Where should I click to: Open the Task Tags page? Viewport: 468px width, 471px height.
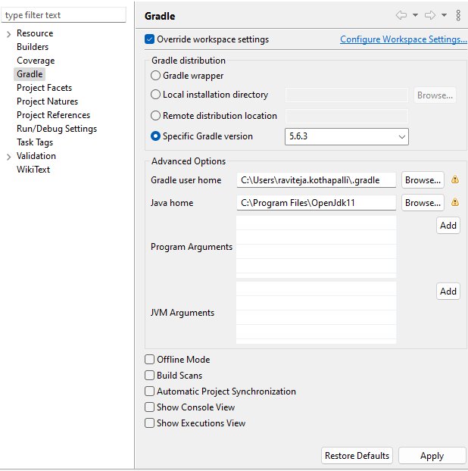click(x=35, y=142)
